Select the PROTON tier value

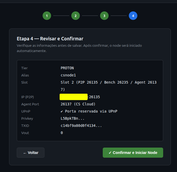click(x=67, y=68)
